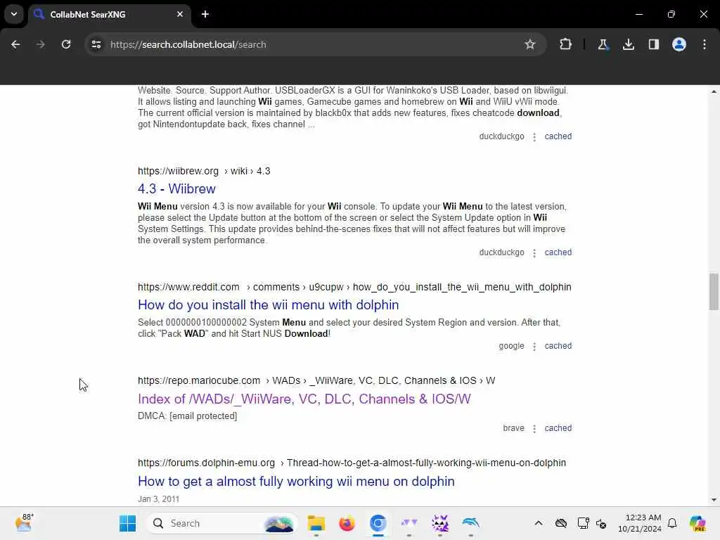The height and width of the screenshot is (540, 720).
Task: Toggle the side panel icon
Action: pos(653,44)
